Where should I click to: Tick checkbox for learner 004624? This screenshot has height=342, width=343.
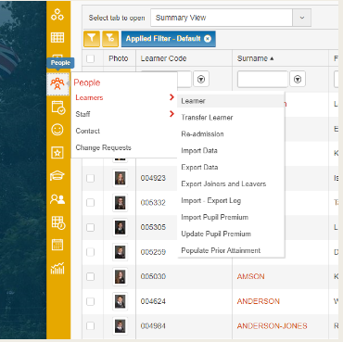(x=90, y=301)
